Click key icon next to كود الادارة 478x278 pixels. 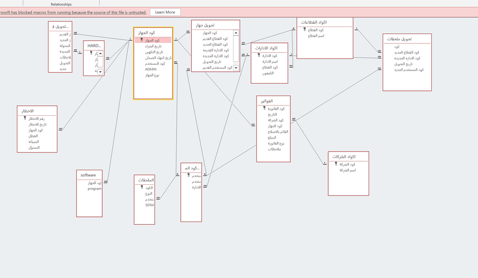click(x=259, y=56)
